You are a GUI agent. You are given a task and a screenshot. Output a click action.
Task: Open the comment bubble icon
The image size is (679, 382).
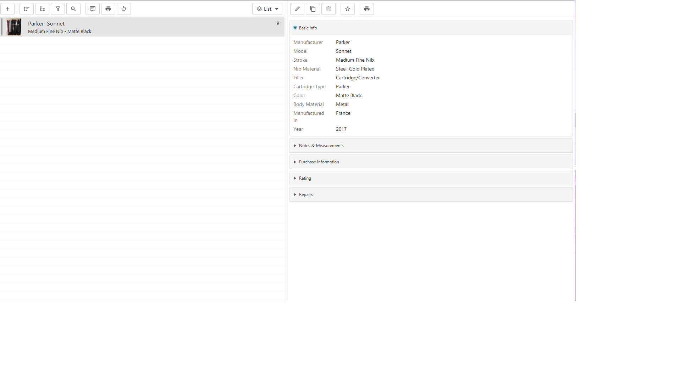pyautogui.click(x=93, y=9)
